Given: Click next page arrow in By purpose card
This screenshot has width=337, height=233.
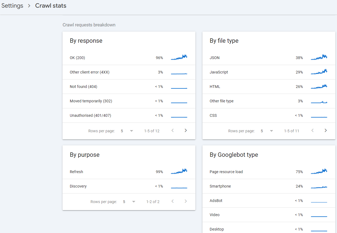Looking at the screenshot, I should (186, 201).
